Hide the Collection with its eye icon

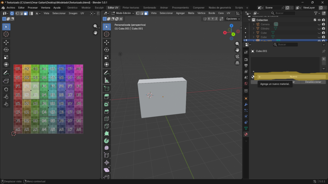point(319,20)
